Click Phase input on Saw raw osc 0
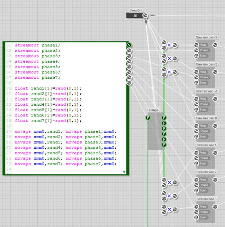Viewport: 225px width, 227px height. tap(196, 131)
